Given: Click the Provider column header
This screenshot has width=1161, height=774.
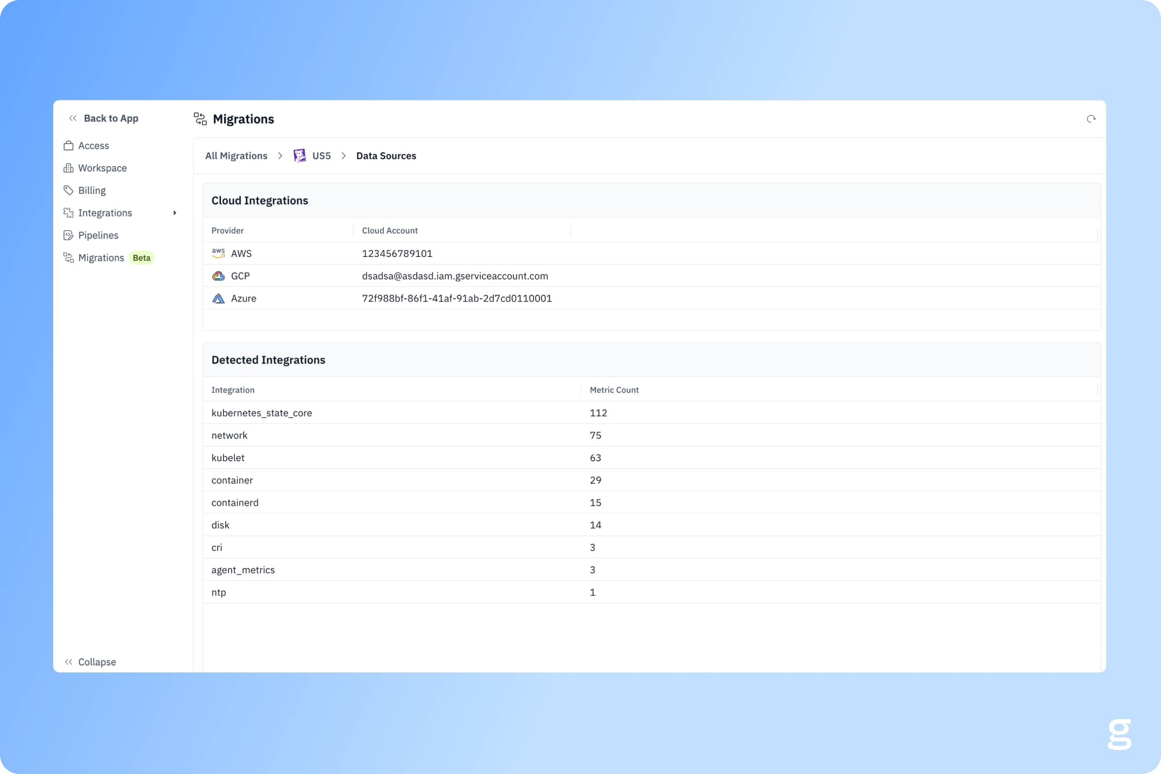Looking at the screenshot, I should click(x=227, y=231).
